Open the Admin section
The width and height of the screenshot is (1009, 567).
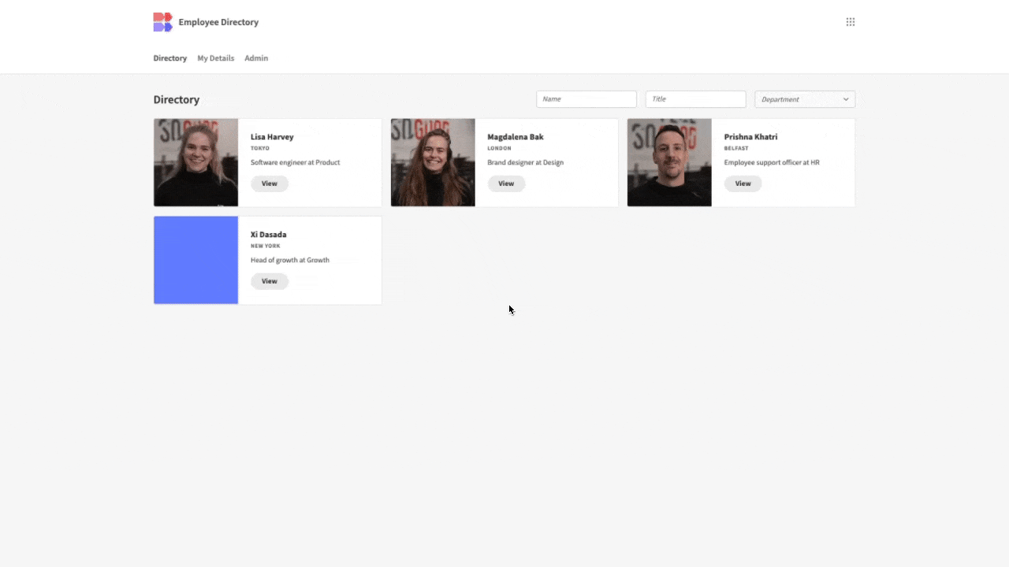point(256,57)
